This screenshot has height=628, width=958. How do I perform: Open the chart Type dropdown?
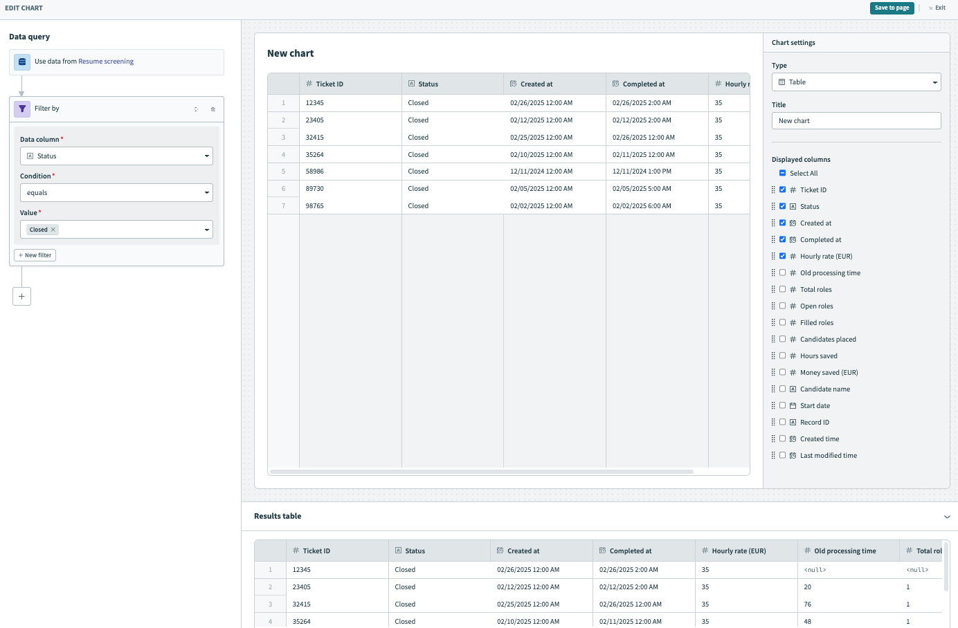pos(856,82)
